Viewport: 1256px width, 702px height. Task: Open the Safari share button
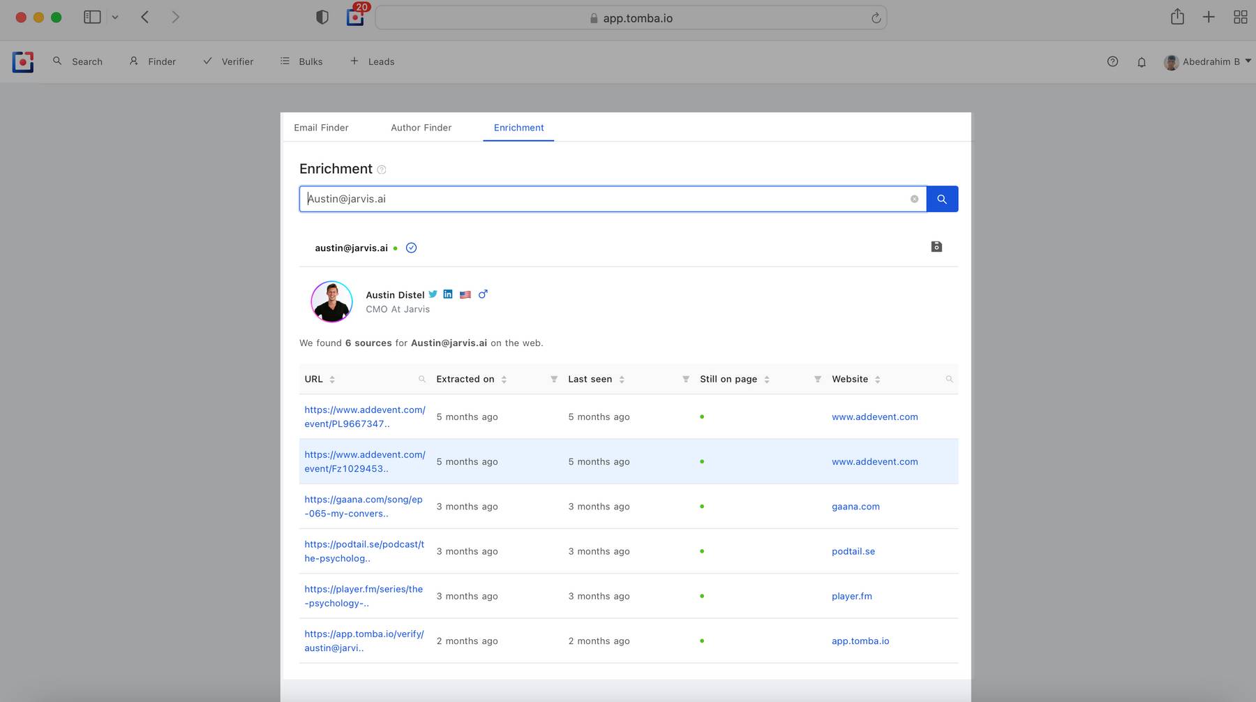tap(1178, 17)
